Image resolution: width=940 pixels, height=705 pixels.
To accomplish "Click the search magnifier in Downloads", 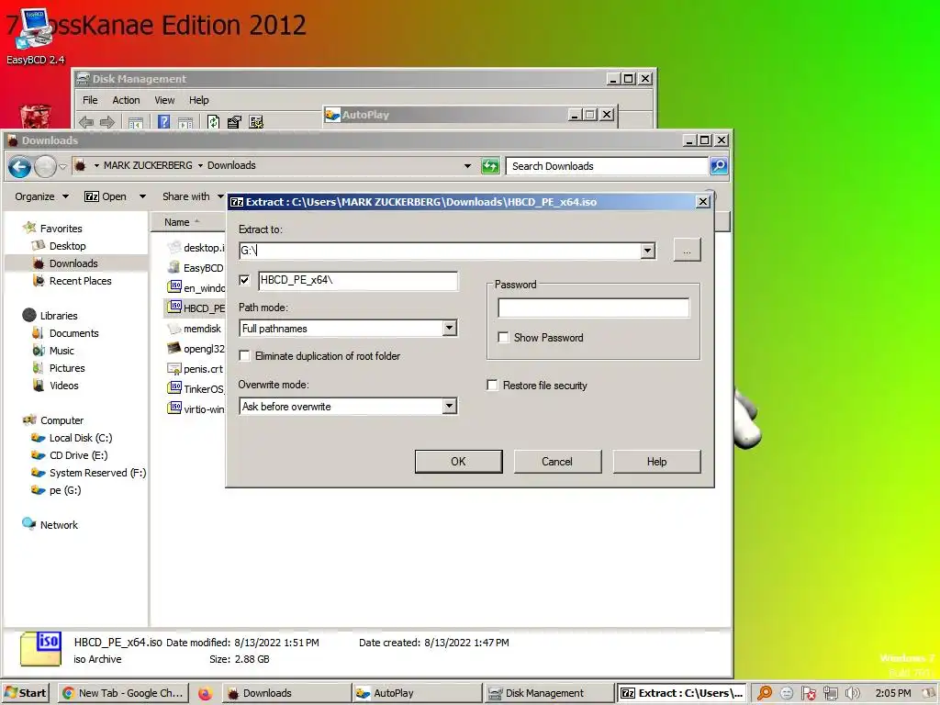I will pos(719,166).
